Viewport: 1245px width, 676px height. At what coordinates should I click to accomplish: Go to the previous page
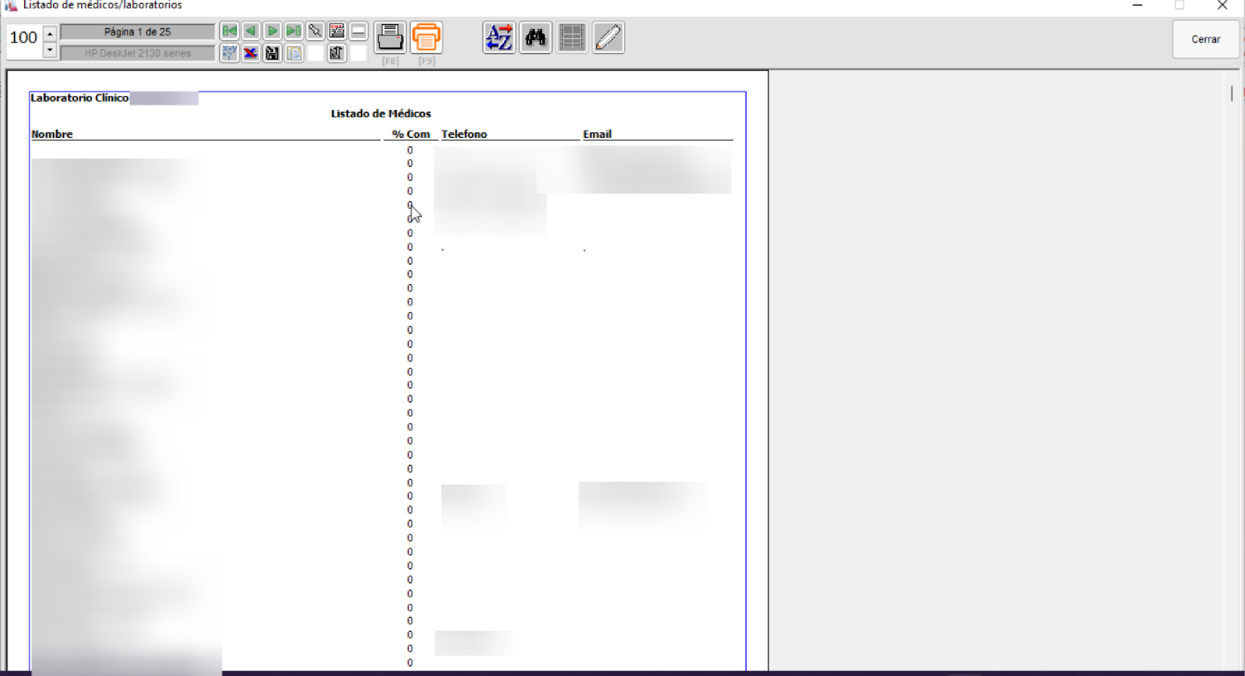pyautogui.click(x=251, y=32)
